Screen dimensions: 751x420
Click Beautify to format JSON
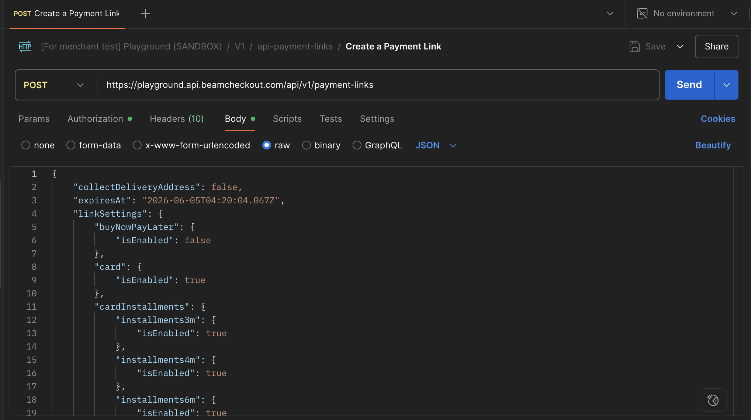pos(713,145)
